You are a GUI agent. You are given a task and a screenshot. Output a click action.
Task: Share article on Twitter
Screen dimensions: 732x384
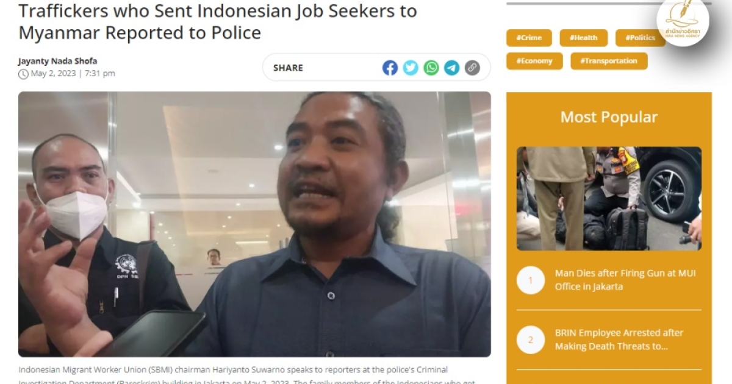tap(411, 68)
